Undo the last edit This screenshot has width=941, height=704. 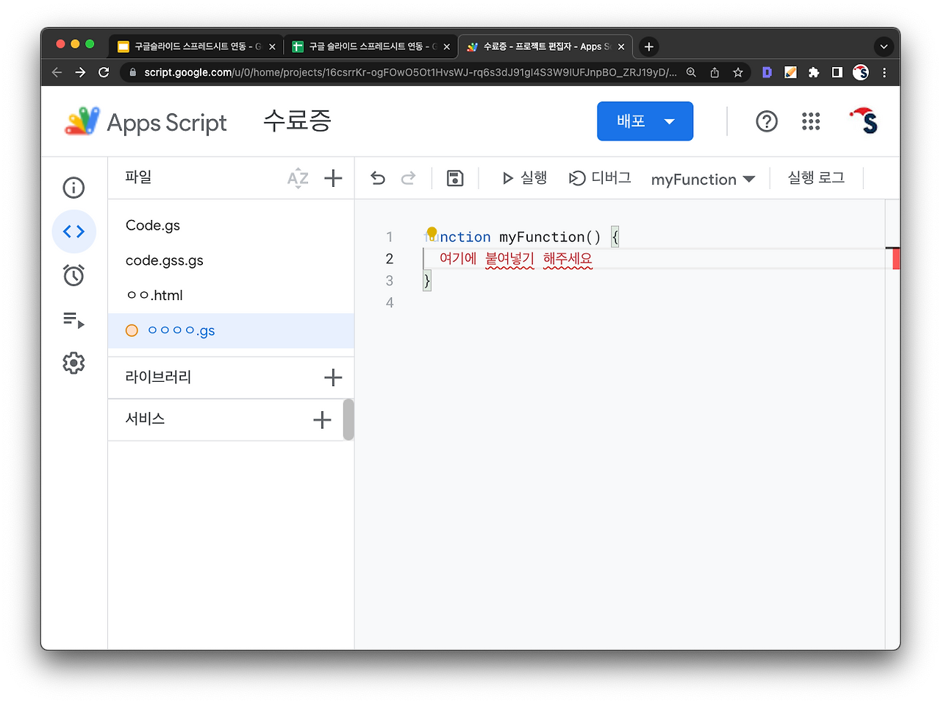[x=378, y=178]
